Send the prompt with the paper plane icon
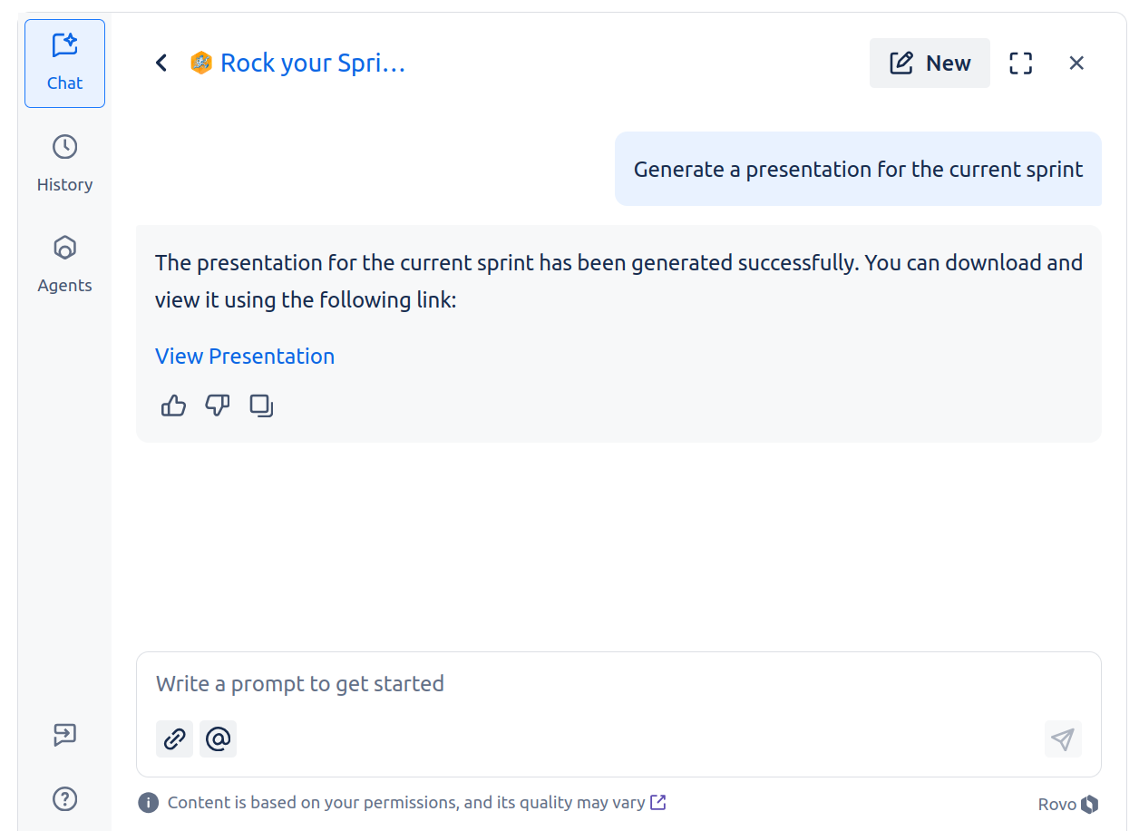This screenshot has height=831, width=1139. (x=1062, y=738)
